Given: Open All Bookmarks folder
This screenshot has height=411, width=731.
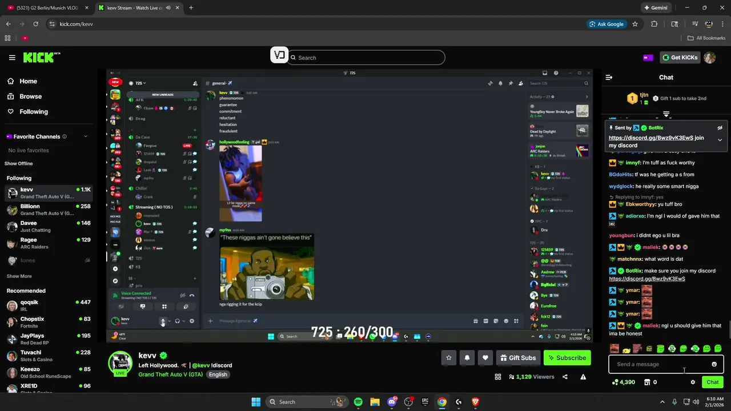Looking at the screenshot, I should point(706,38).
